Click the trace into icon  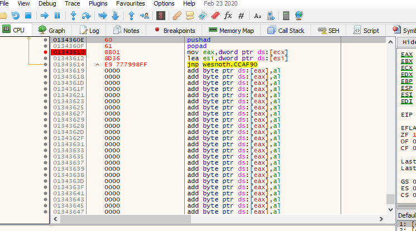102,16
